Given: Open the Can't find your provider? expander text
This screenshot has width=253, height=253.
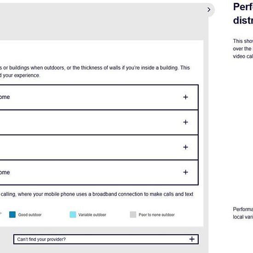Looking at the screenshot, I should [x=41, y=239].
